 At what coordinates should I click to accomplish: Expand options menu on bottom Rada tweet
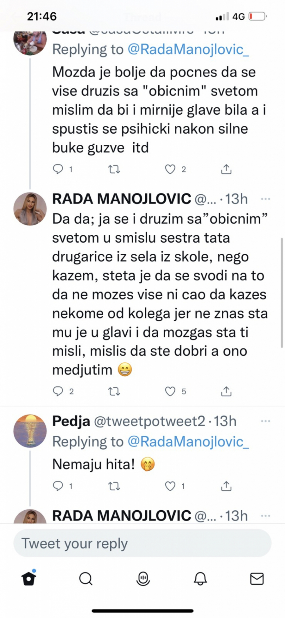click(x=265, y=516)
